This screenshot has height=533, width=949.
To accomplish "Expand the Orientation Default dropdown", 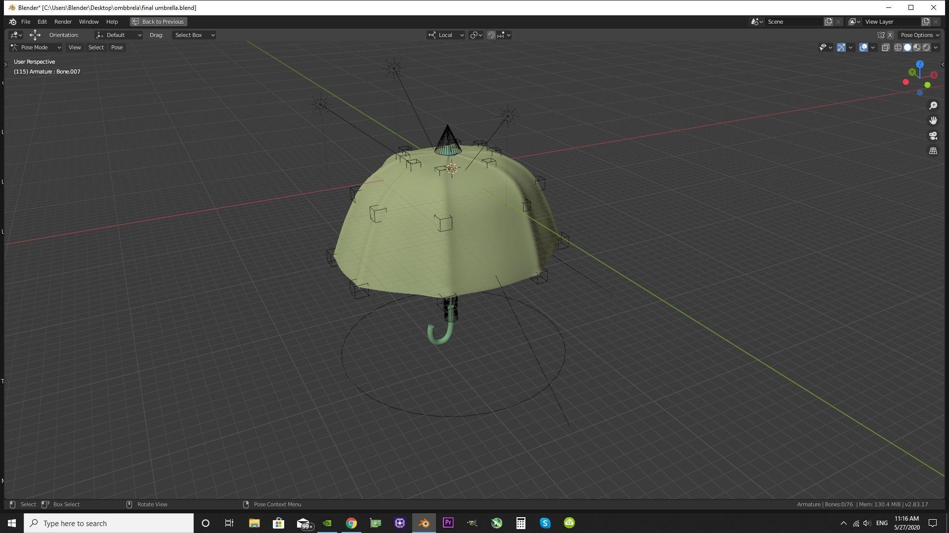I will 119,35.
